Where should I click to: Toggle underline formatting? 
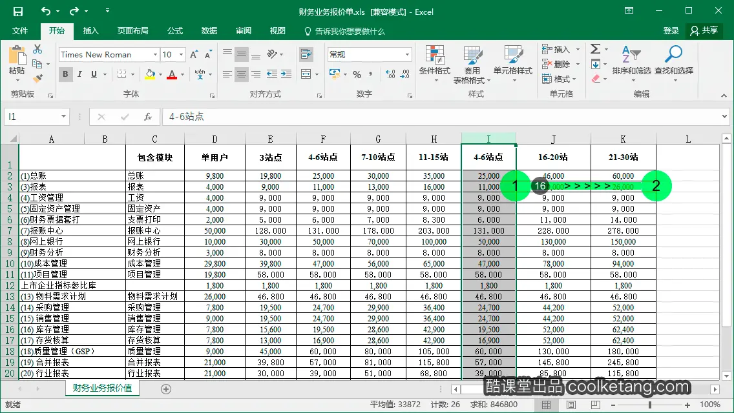(94, 74)
